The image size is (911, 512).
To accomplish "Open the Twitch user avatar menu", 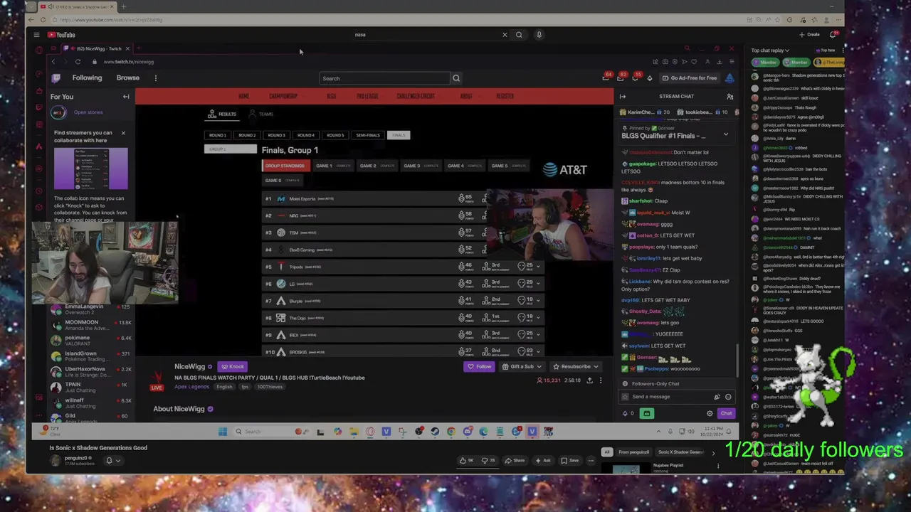I will 730,78.
